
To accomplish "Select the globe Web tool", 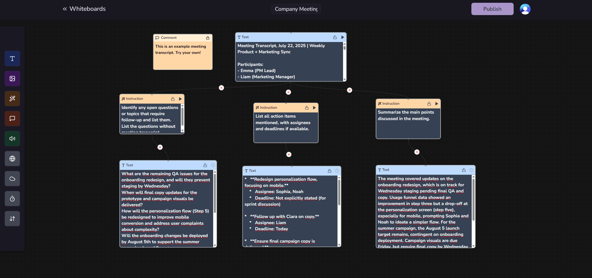I will [12, 159].
